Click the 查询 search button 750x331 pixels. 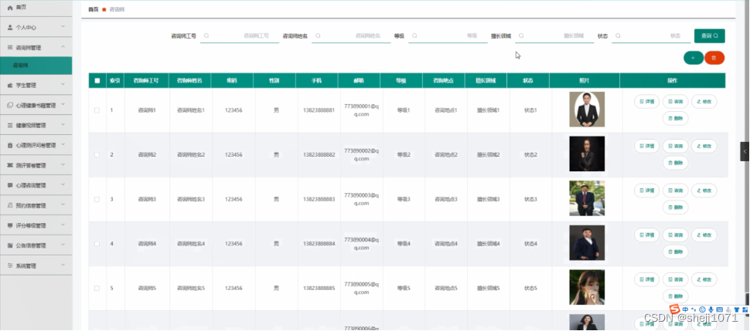point(709,35)
